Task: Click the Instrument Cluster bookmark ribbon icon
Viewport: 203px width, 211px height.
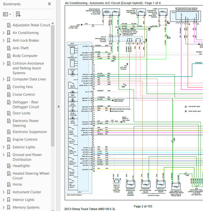Action: coord(8,192)
